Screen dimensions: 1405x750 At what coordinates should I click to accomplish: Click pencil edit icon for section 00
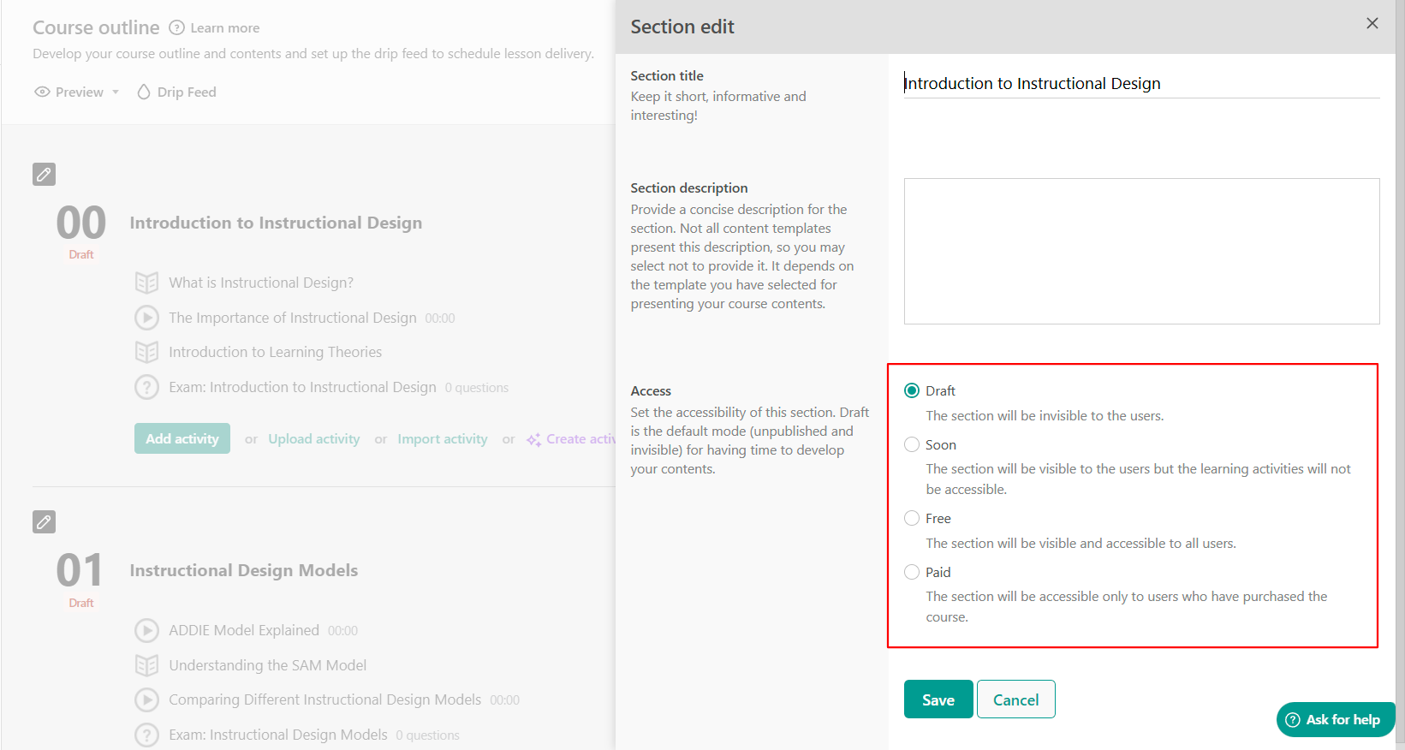[x=44, y=174]
